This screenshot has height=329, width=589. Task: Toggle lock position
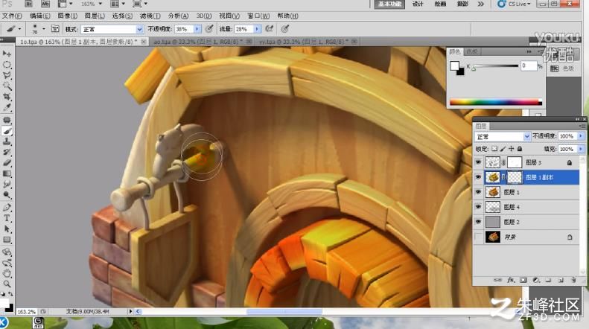click(512, 149)
